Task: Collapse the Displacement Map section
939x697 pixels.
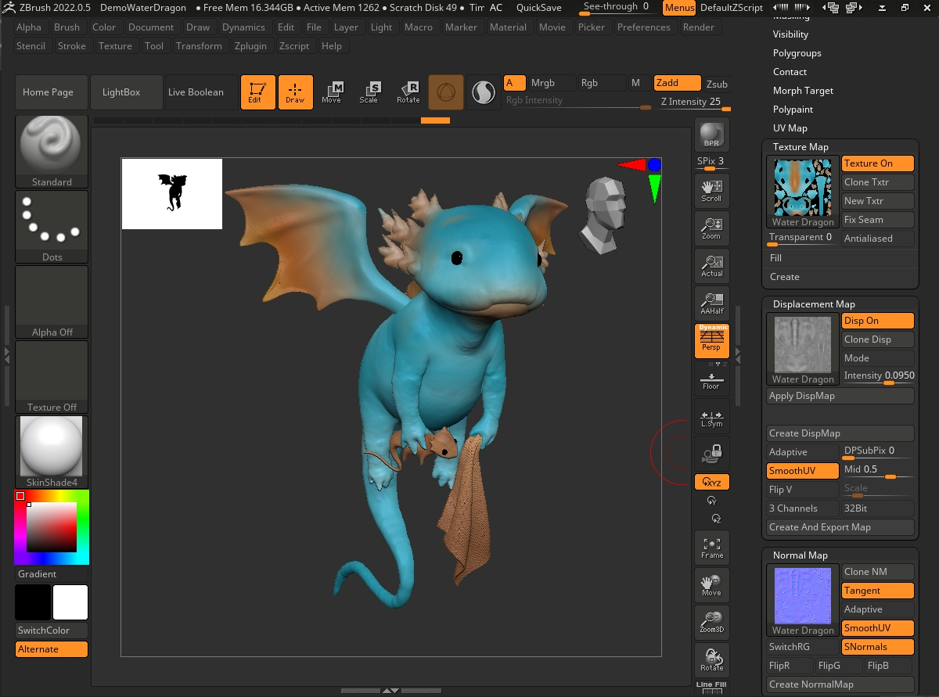Action: point(814,304)
